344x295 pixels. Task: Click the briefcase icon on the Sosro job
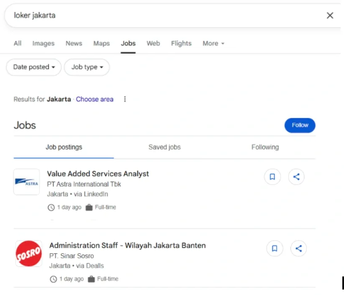click(91, 279)
